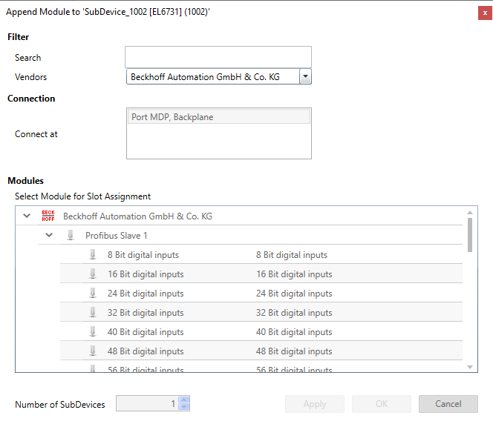
Task: Click the 24 Bit digital inputs icon
Action: point(93,294)
